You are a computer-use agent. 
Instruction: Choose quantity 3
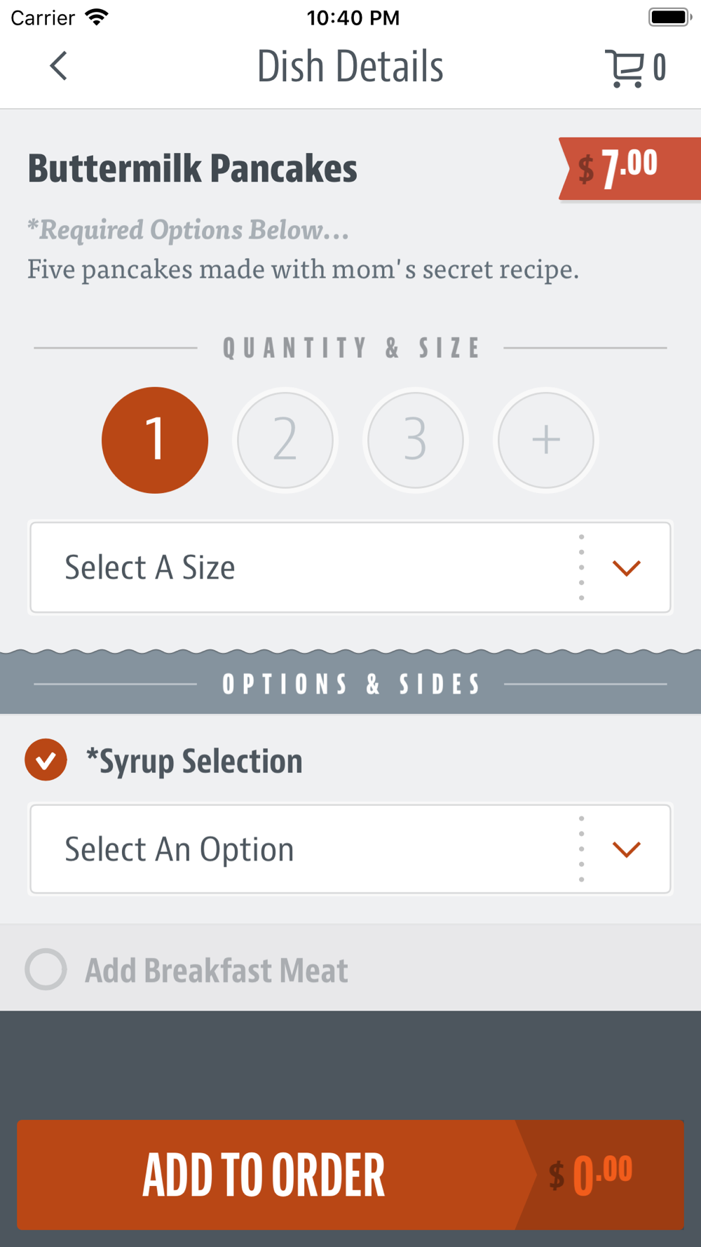[416, 440]
